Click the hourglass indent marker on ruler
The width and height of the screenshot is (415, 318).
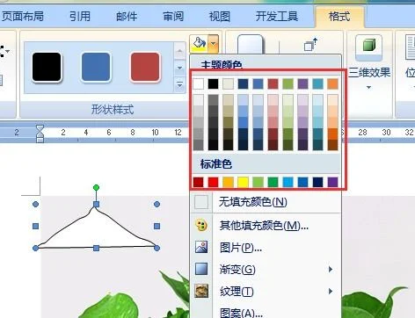click(40, 134)
